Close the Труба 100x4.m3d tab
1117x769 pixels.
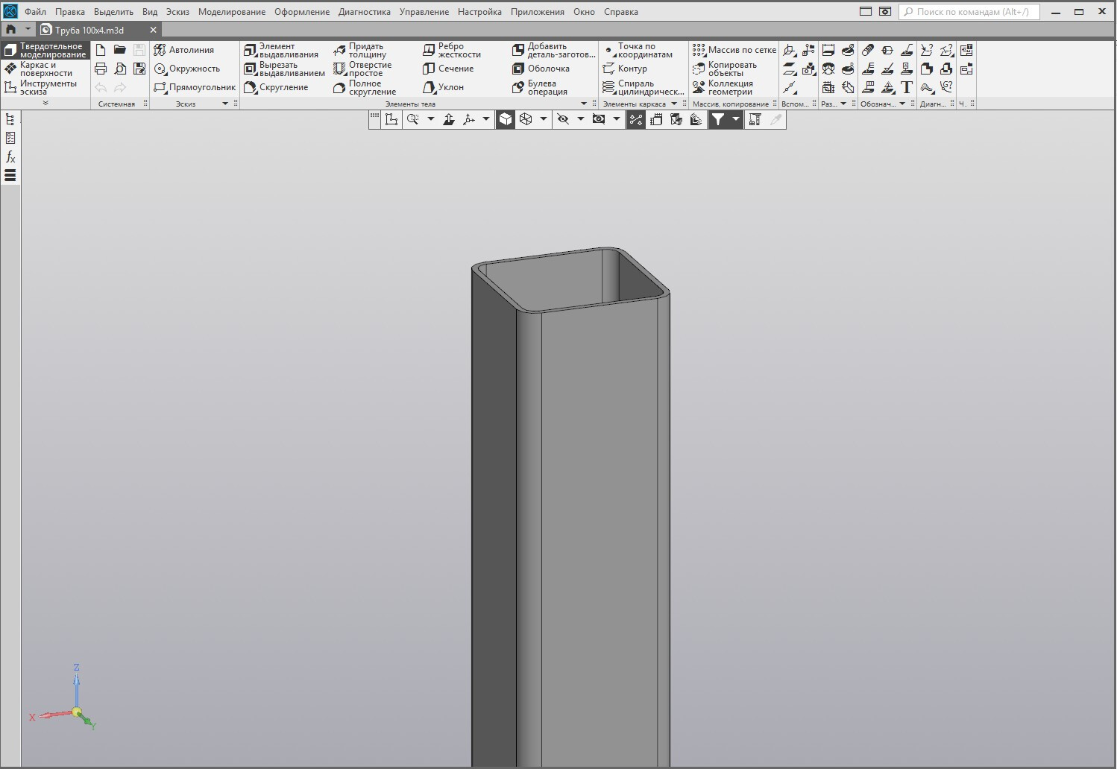(x=153, y=30)
